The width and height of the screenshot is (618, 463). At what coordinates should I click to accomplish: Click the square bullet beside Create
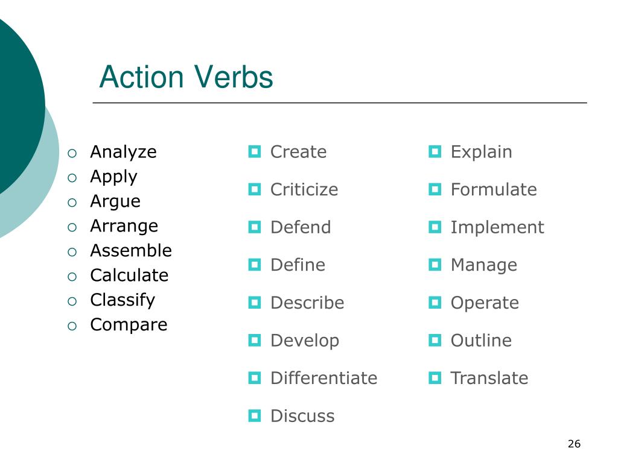tap(255, 151)
